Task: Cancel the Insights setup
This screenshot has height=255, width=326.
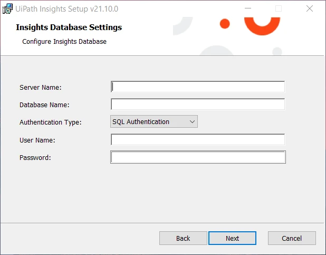Action: click(x=292, y=238)
